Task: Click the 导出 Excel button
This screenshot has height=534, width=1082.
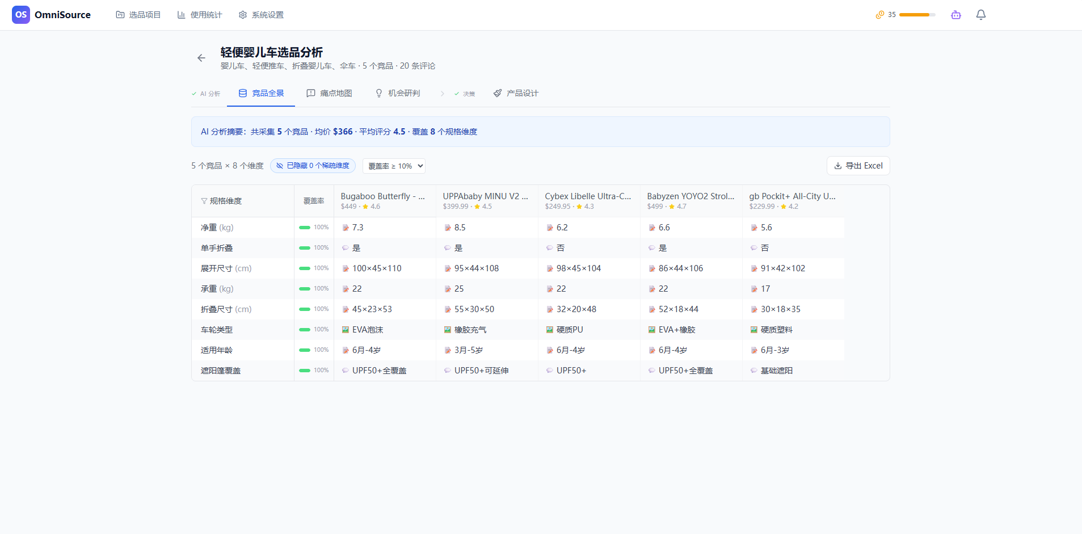Action: (x=858, y=165)
